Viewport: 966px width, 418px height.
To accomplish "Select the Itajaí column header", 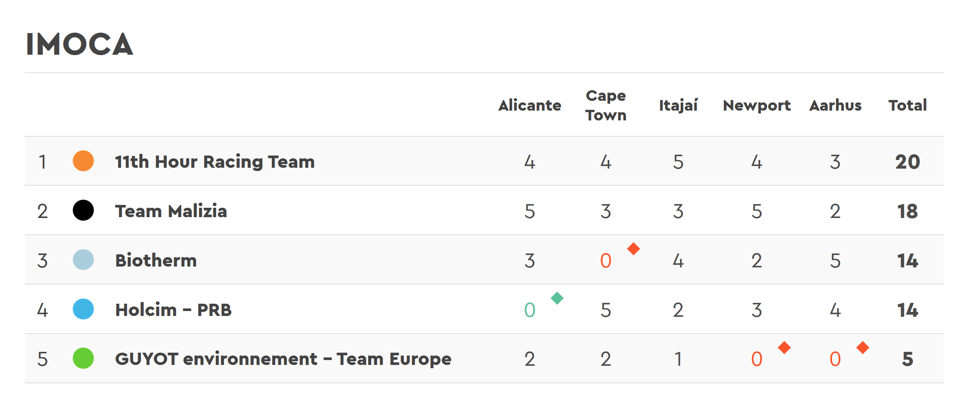I will pyautogui.click(x=678, y=105).
